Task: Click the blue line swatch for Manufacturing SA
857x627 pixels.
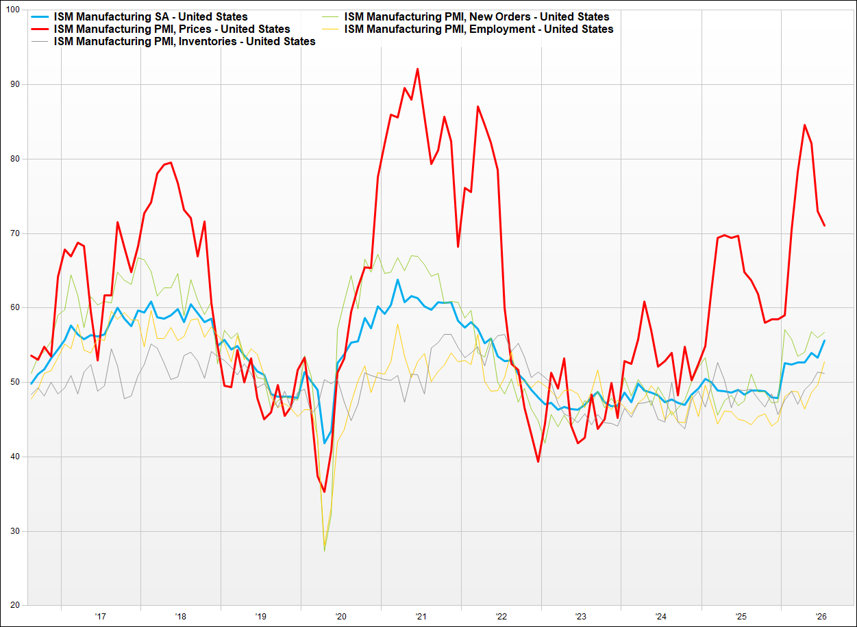Action: click(x=40, y=16)
